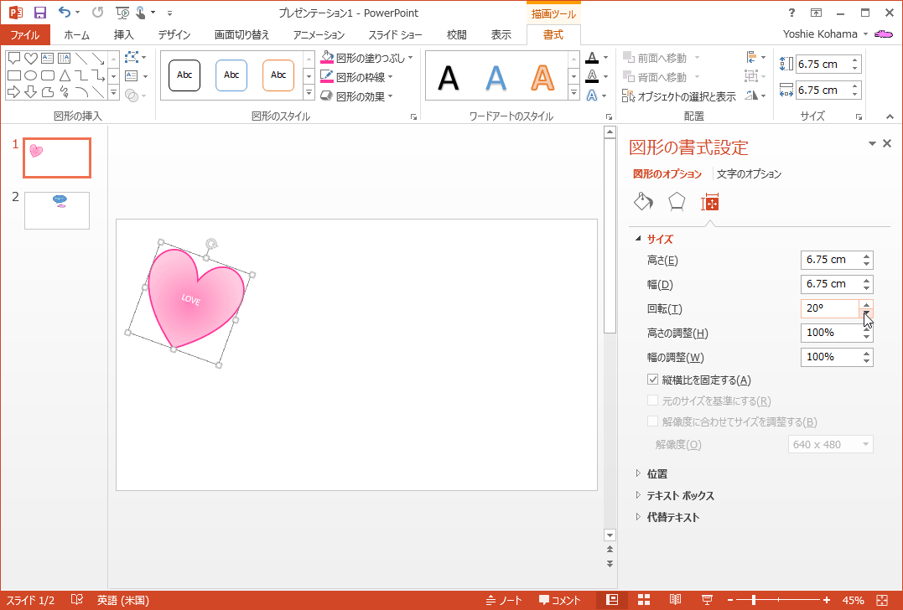Click the ribbon shape height field
This screenshot has width=903, height=610.
(x=823, y=64)
